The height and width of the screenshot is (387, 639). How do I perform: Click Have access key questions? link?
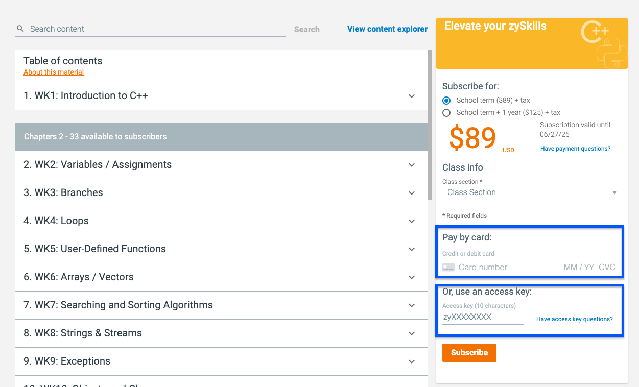click(x=574, y=319)
